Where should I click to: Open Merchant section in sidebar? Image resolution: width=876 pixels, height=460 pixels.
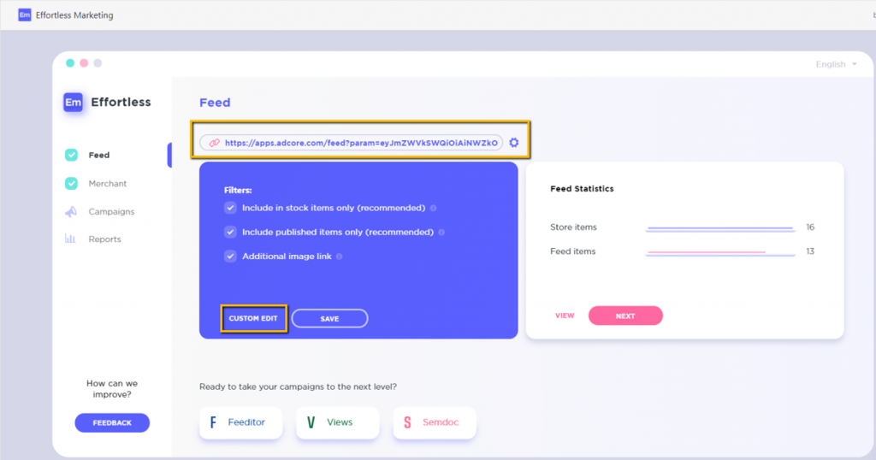(x=108, y=184)
